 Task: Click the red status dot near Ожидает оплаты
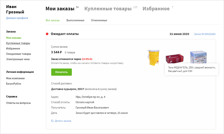coord(47,34)
